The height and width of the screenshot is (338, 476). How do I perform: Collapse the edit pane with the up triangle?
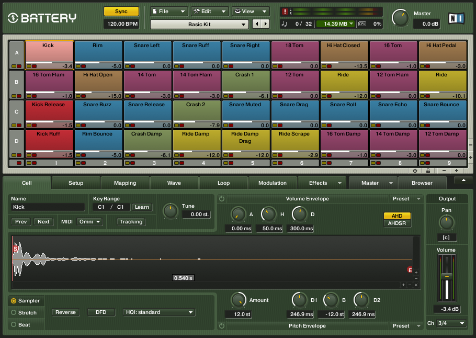point(463,181)
